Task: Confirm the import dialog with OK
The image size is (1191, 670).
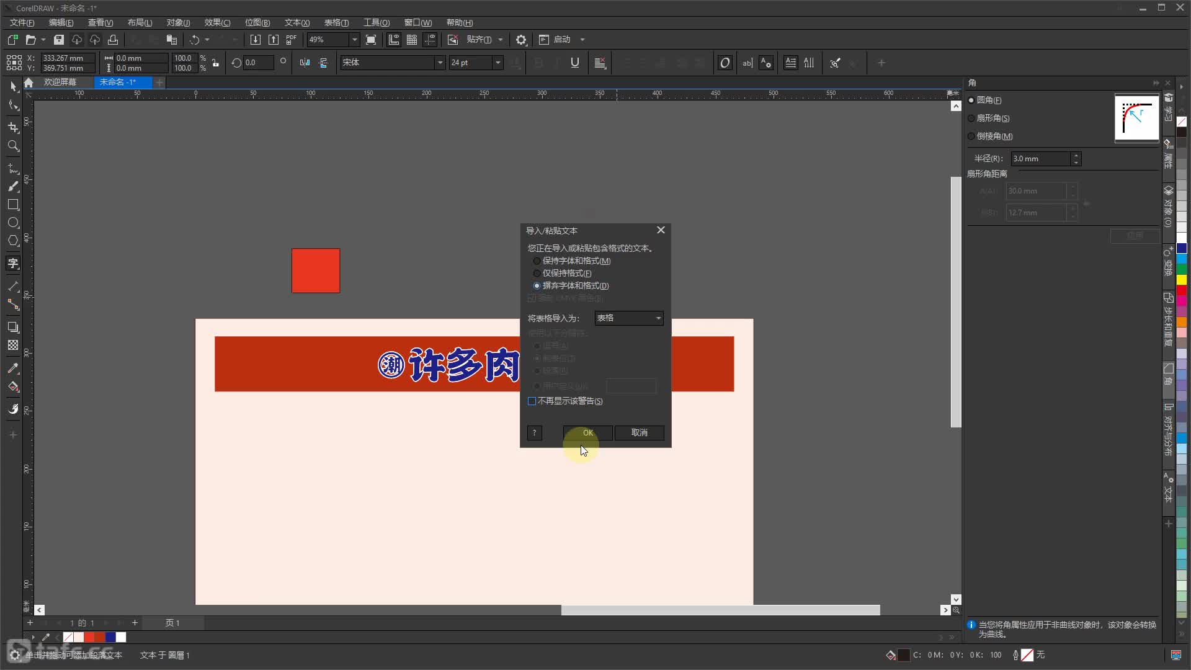Action: coord(588,433)
